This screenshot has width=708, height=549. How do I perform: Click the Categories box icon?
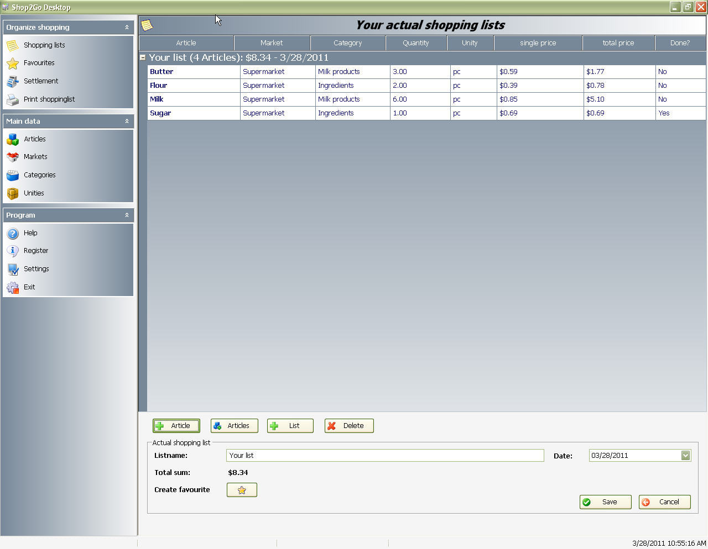click(13, 176)
